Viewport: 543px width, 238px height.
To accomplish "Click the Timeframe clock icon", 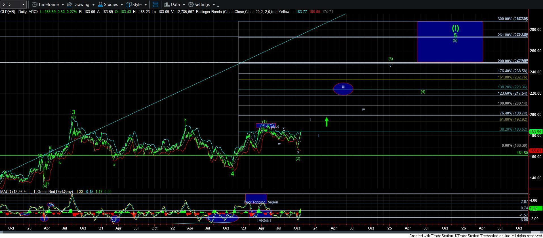I will pyautogui.click(x=34, y=5).
